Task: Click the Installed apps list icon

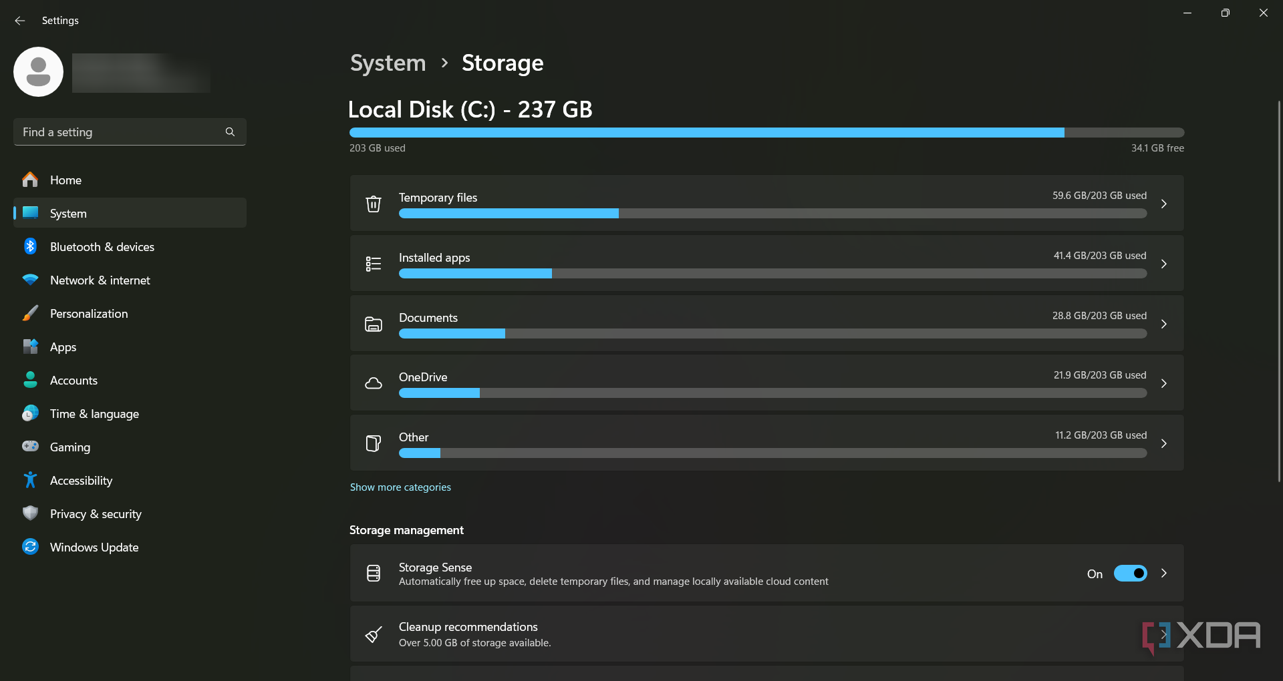Action: (x=374, y=264)
